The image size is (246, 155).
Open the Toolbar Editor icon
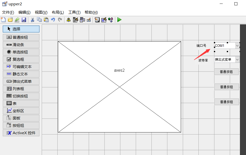click(x=89, y=20)
